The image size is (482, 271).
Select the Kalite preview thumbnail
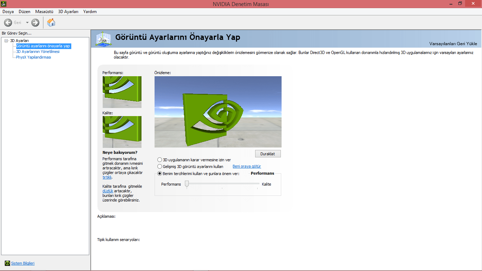(122, 132)
